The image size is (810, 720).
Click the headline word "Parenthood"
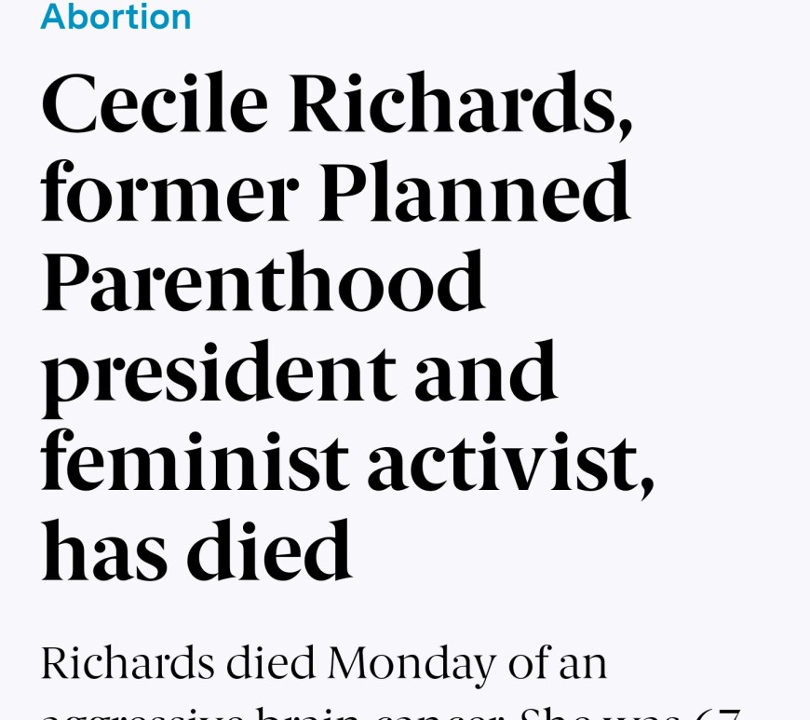click(263, 284)
